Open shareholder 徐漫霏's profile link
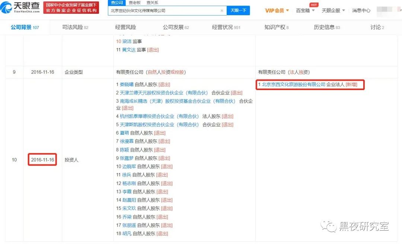402x244 pixels. click(x=127, y=141)
